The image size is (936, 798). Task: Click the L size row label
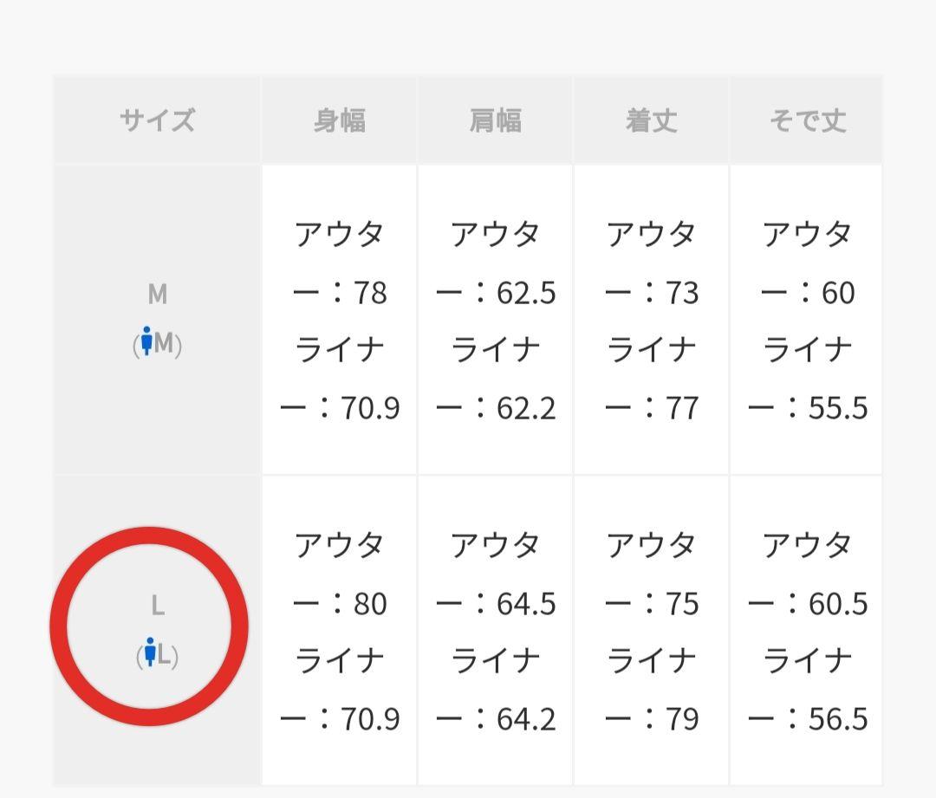[x=157, y=606]
